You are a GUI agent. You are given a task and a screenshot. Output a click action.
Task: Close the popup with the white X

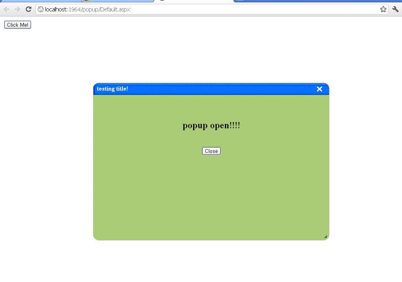[319, 89]
